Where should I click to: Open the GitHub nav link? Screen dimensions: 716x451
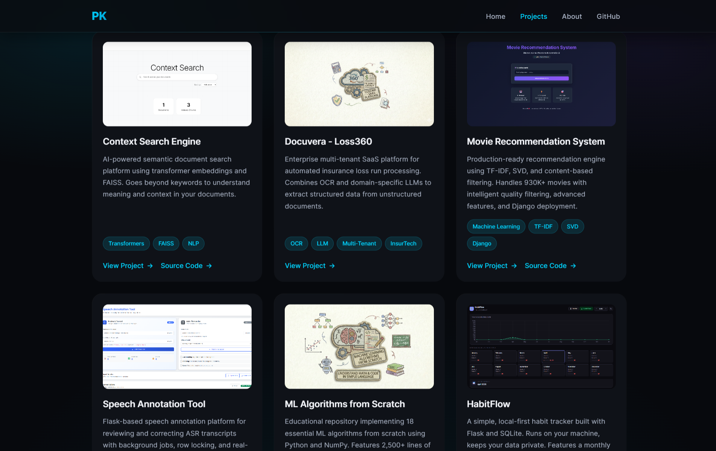(608, 17)
